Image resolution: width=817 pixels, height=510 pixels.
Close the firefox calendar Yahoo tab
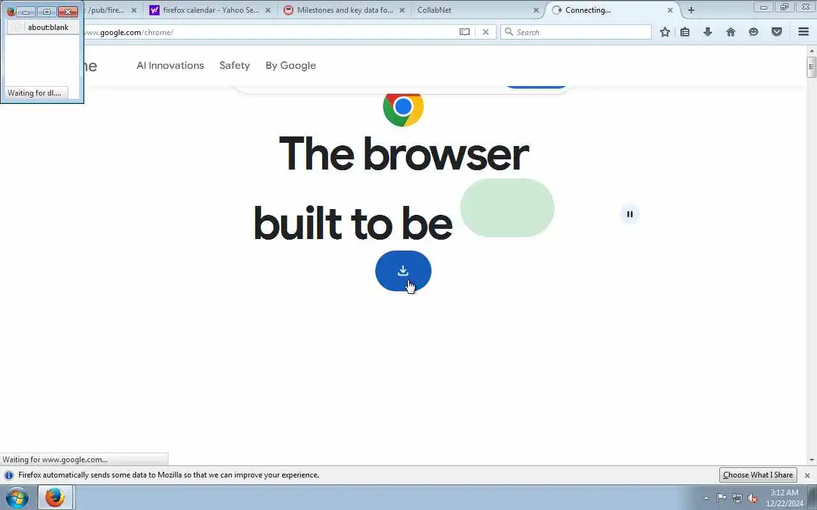268,10
